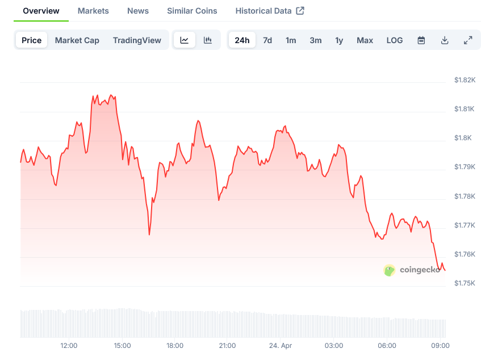Screen dimensions: 481x361
Task: Expand chart to fullscreen
Action: 468,40
